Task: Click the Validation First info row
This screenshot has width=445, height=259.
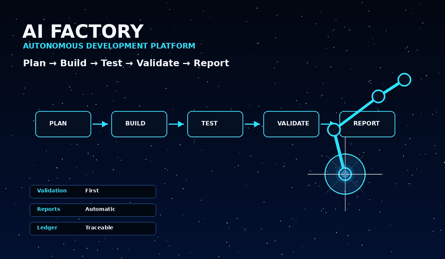Action: click(x=93, y=192)
